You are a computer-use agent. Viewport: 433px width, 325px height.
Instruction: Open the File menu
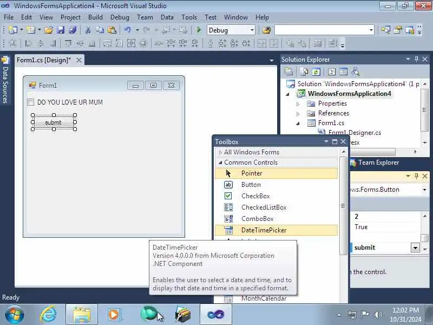pos(9,17)
